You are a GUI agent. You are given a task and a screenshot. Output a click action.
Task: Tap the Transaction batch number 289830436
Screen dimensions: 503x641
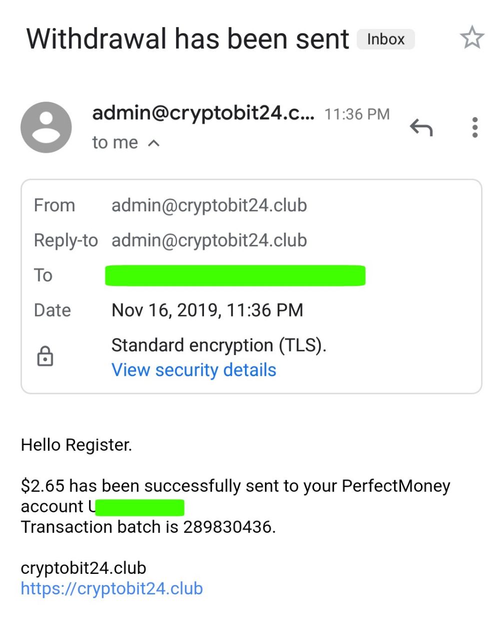click(x=228, y=527)
